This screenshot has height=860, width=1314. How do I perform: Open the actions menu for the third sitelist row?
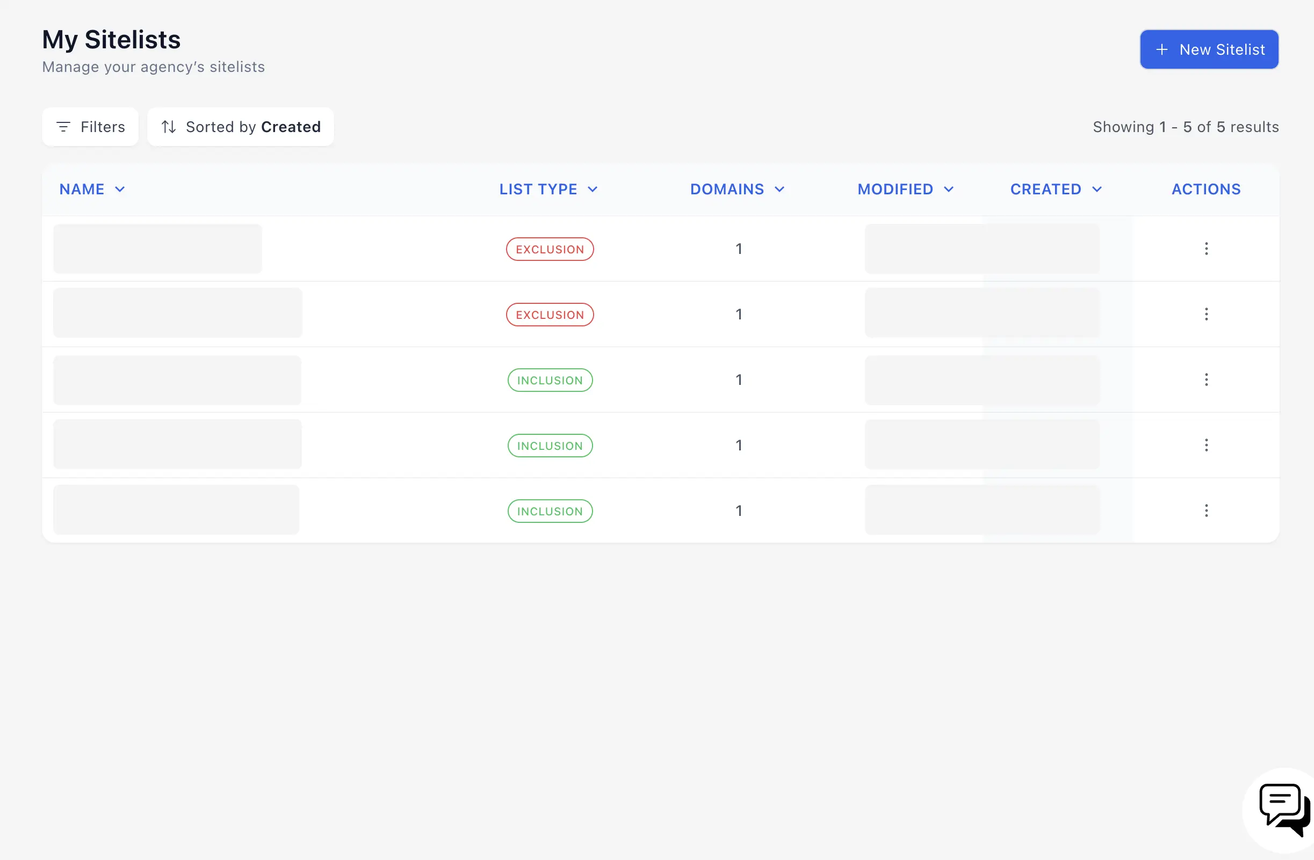point(1207,380)
